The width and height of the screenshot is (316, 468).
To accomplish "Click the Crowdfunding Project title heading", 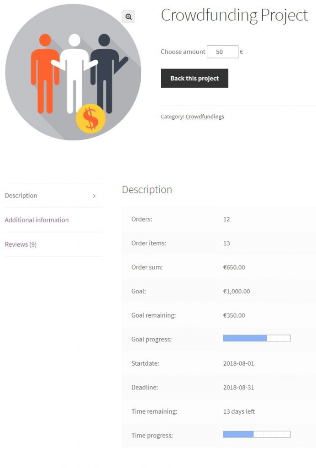I will tap(234, 15).
